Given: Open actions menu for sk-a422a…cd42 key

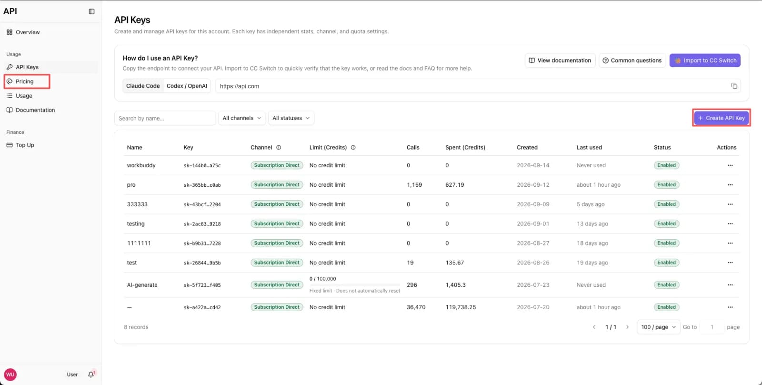Looking at the screenshot, I should (730, 307).
